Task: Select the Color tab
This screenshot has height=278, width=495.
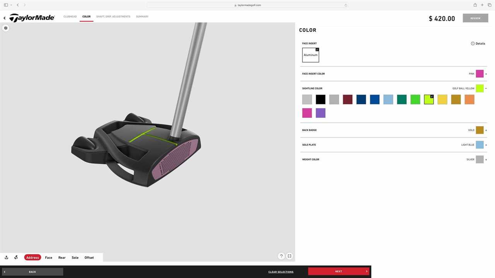Action: coord(86,17)
